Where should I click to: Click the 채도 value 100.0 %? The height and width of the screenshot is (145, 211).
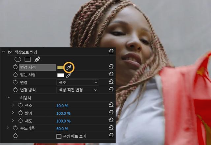coord(63,121)
